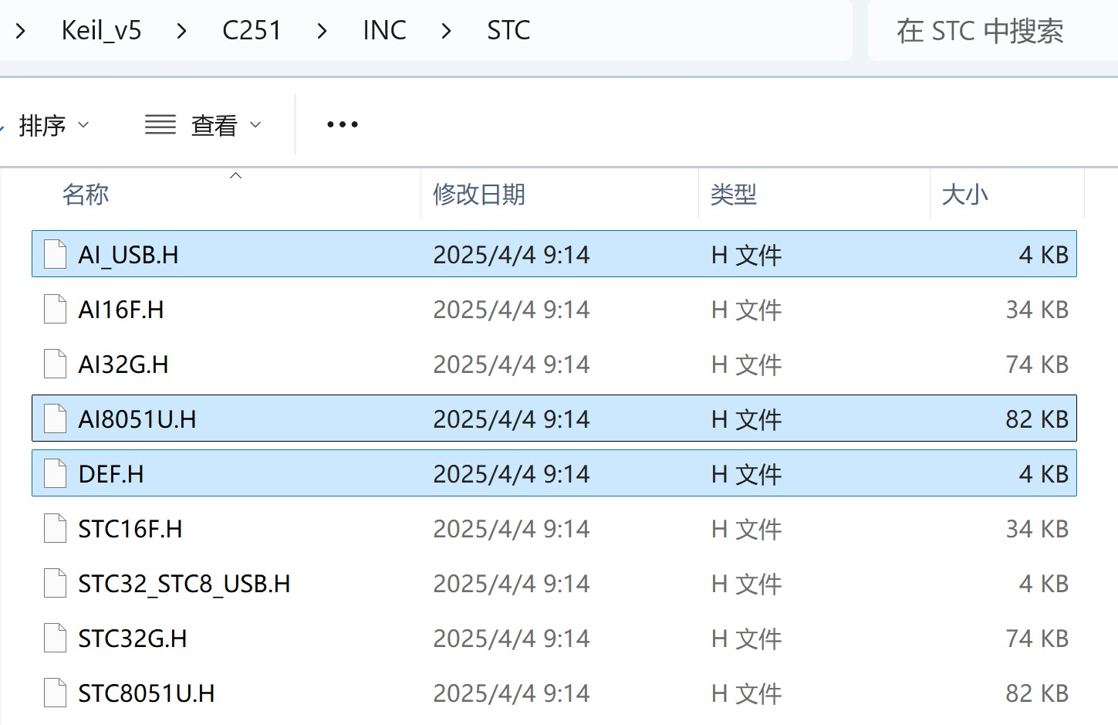Sort files by the 名称 column header
1118x725 pixels.
point(85,195)
